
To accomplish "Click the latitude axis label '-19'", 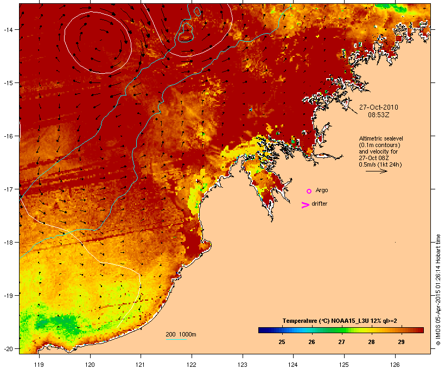I will 8,296.
